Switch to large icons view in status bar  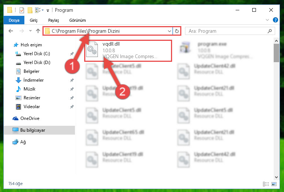274,184
